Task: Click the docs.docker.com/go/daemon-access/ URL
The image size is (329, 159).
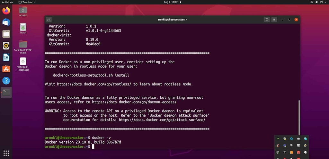Action: (134, 102)
